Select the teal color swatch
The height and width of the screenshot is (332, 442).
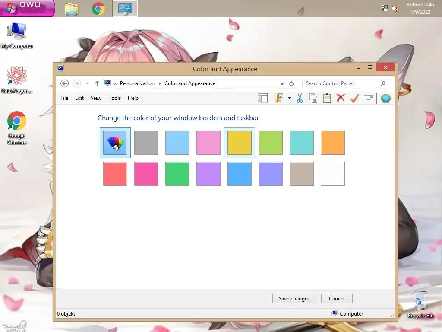(302, 143)
